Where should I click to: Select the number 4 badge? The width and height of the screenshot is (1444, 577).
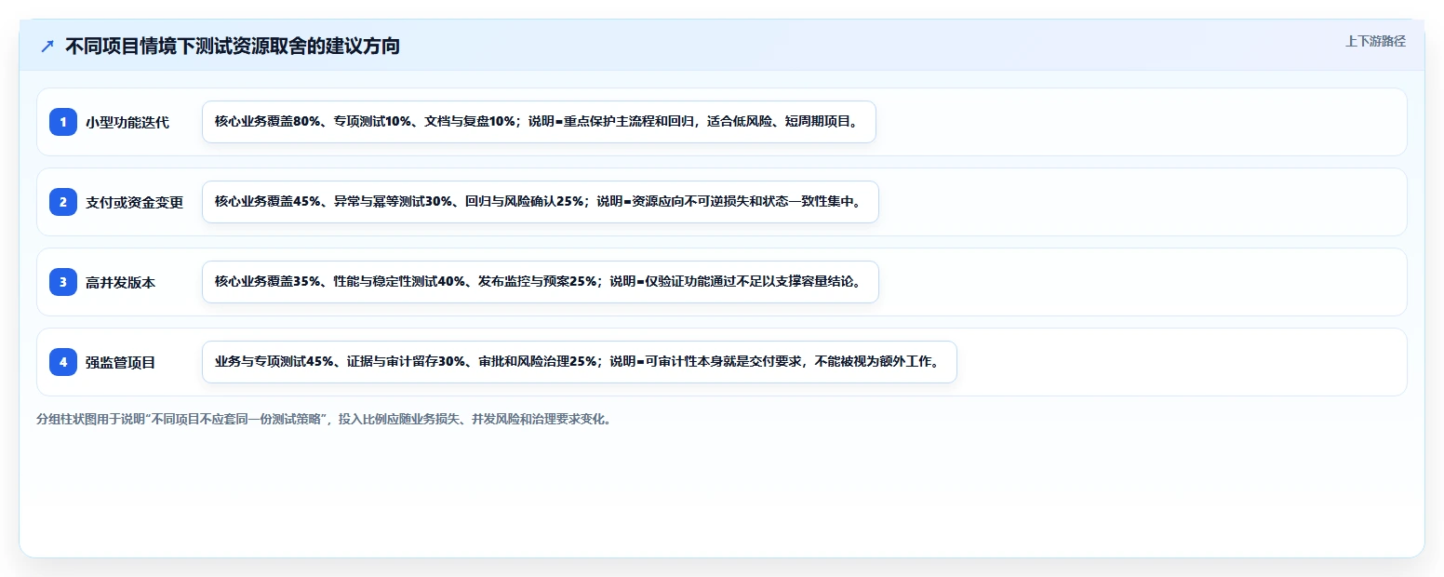coord(63,362)
